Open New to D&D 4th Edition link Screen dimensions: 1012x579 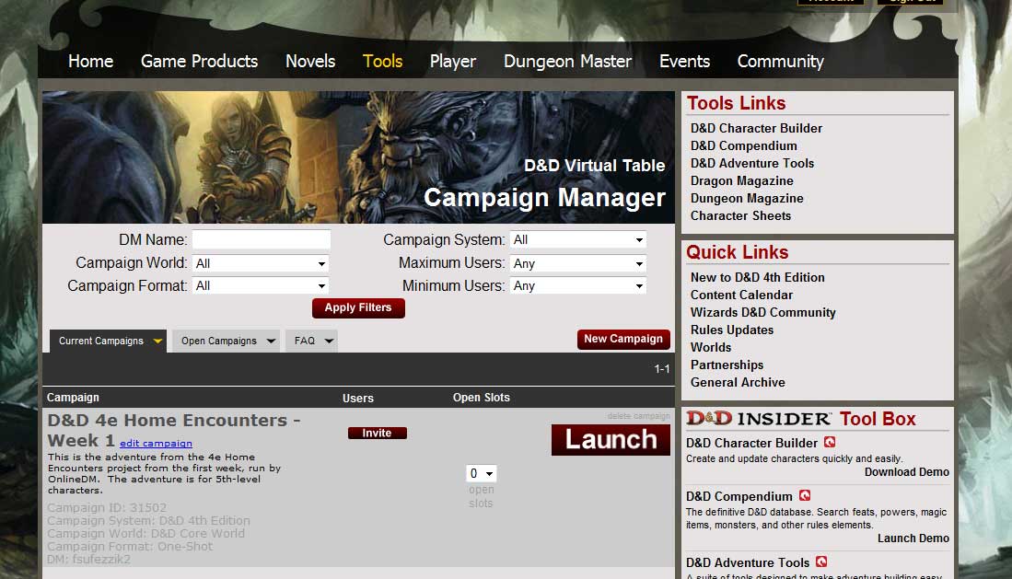tap(757, 277)
